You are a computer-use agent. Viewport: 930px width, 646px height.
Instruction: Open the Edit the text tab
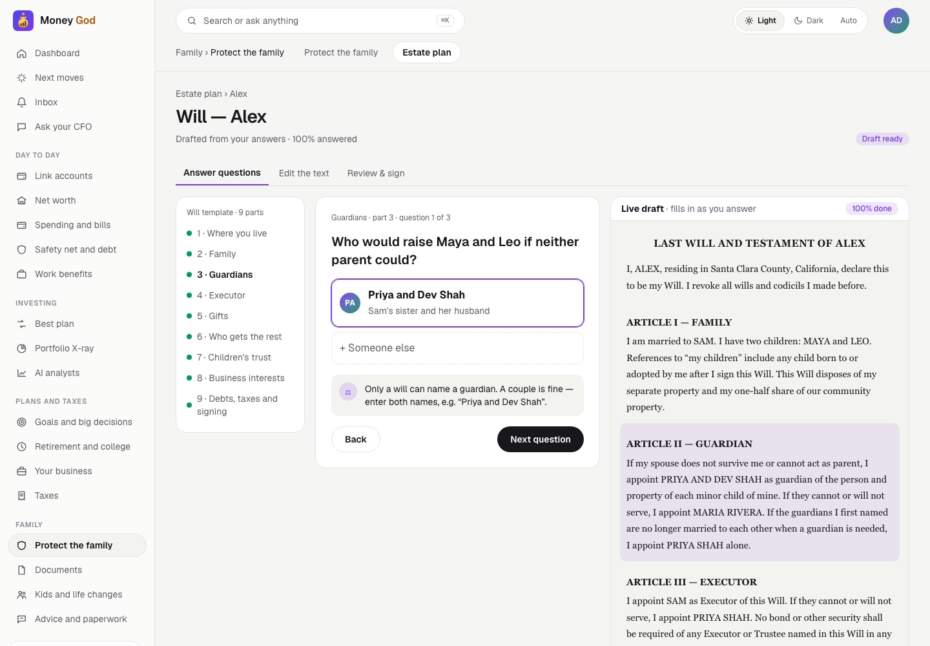pos(304,173)
